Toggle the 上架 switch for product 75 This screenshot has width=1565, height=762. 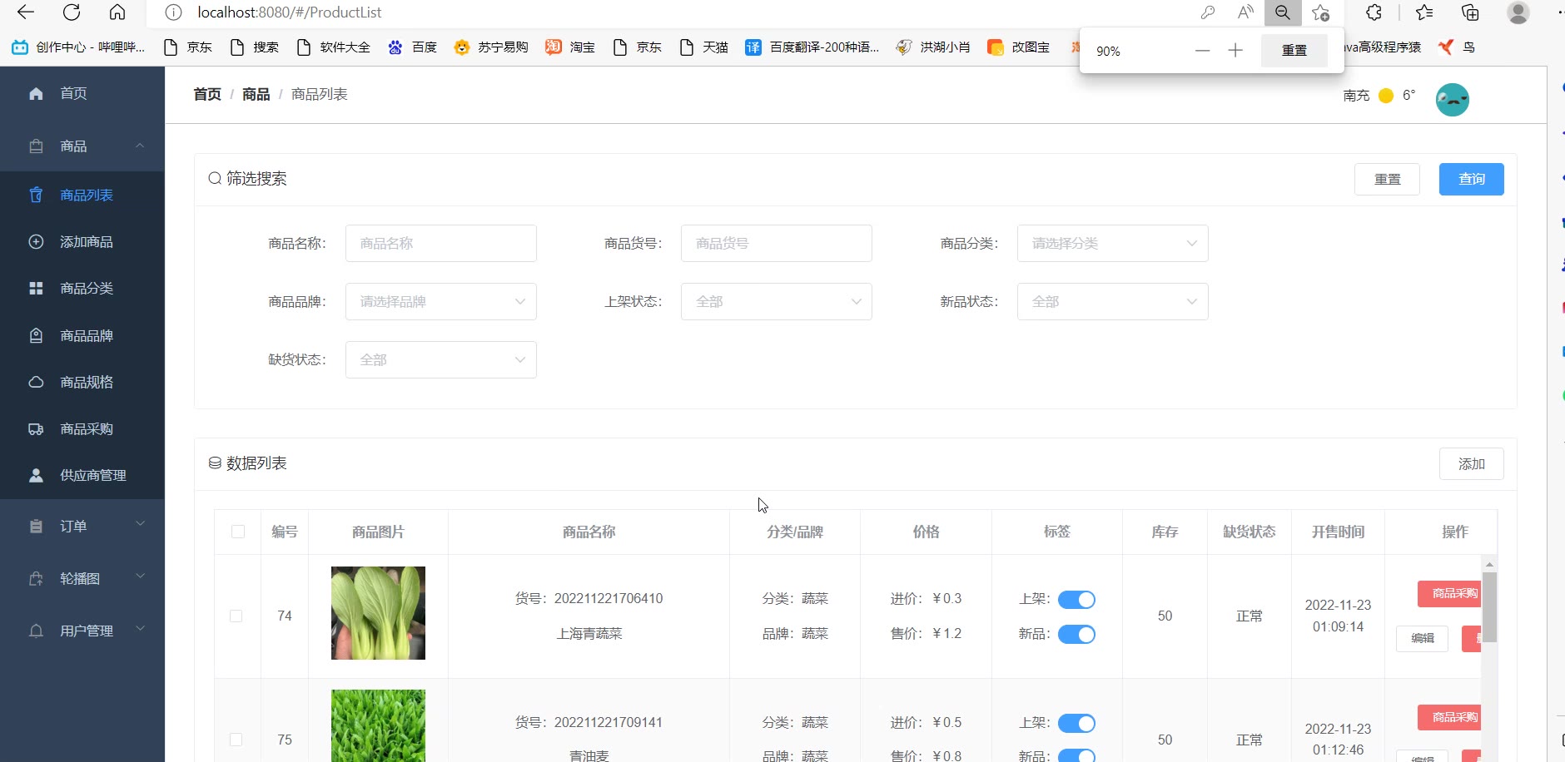pyautogui.click(x=1076, y=724)
